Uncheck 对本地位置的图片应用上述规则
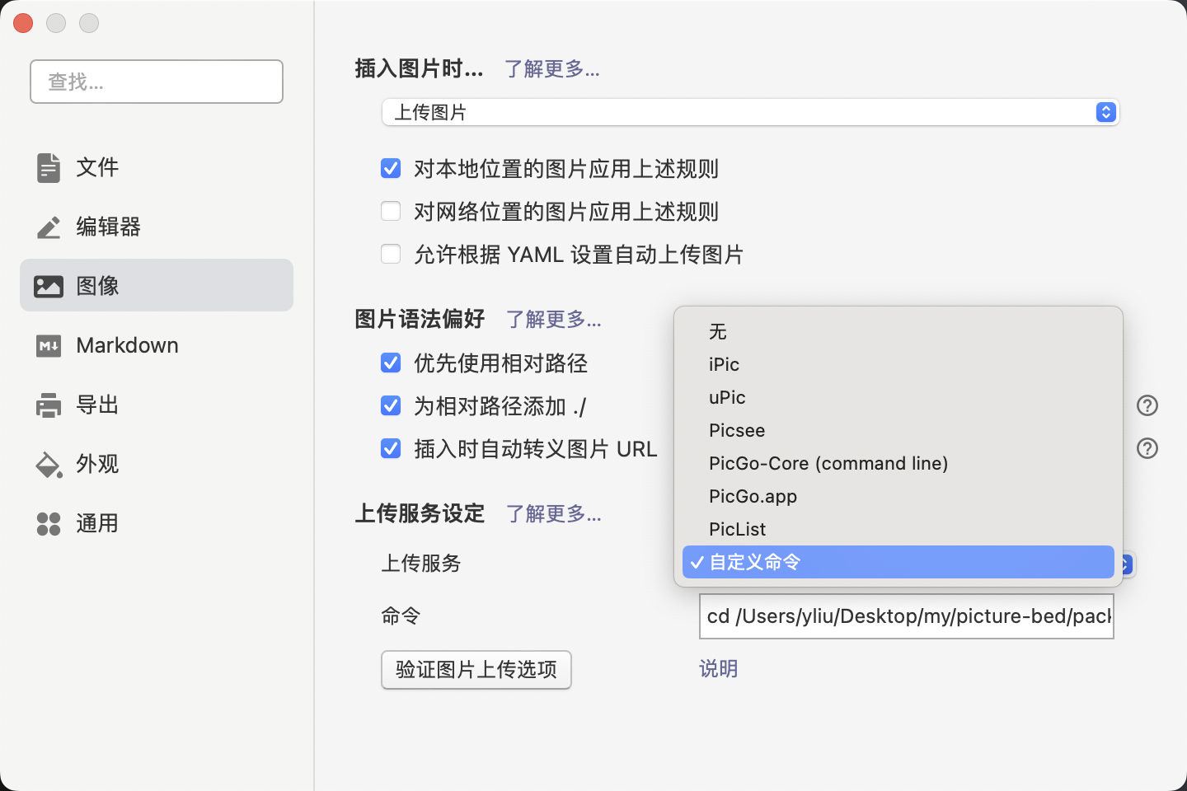Viewport: 1187px width, 791px height. point(390,168)
